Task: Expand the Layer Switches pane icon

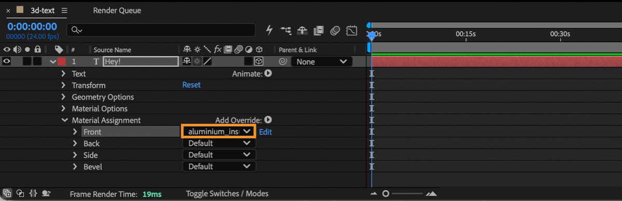Action: tap(8, 193)
